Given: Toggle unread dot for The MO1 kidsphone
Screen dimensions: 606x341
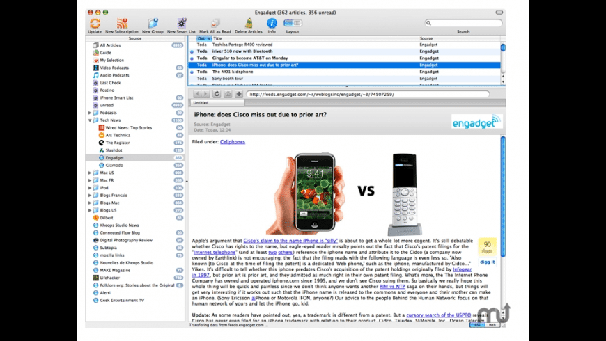Looking at the screenshot, I should click(192, 72).
